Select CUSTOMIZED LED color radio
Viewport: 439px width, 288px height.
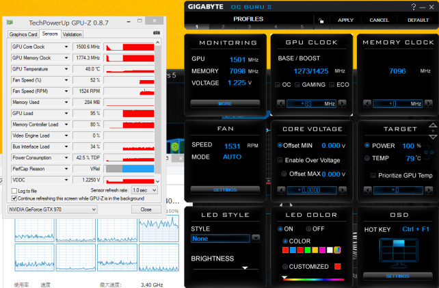pos(285,266)
